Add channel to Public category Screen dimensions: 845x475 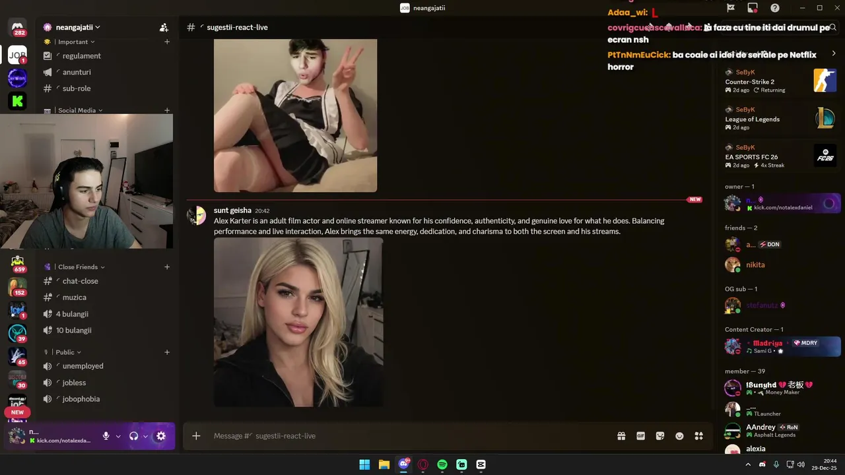(167, 352)
